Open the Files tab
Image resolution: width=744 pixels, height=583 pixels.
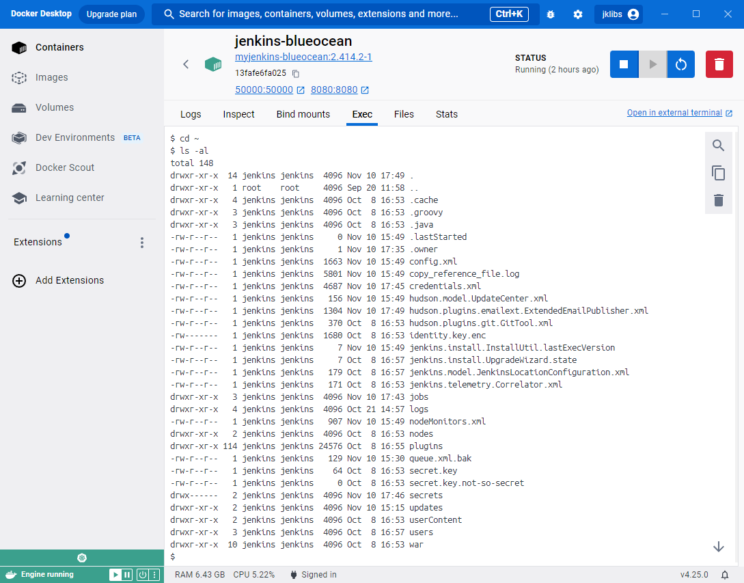(404, 114)
